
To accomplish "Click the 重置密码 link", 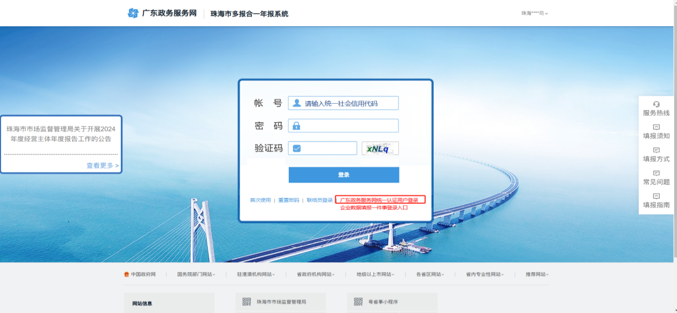I will (289, 200).
